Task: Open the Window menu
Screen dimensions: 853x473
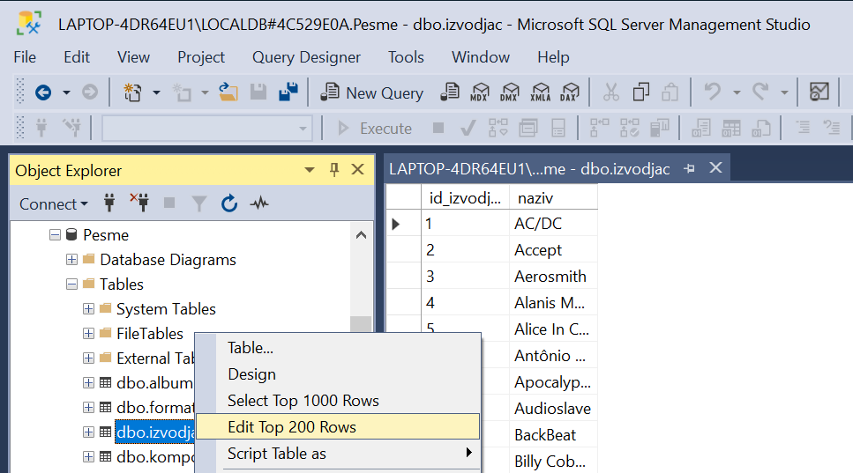Action: tap(481, 57)
